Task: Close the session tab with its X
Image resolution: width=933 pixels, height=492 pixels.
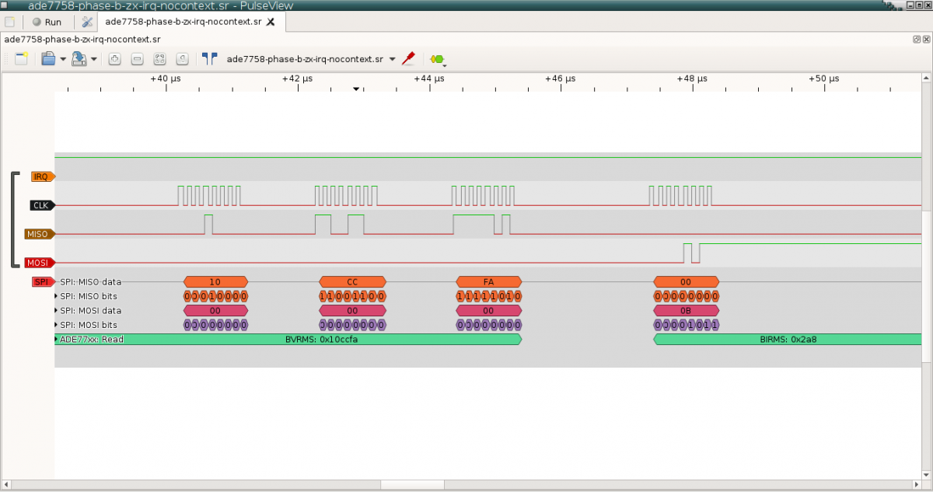Action: [x=271, y=22]
